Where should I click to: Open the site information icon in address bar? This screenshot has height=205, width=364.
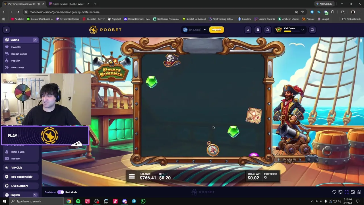[x=26, y=12]
